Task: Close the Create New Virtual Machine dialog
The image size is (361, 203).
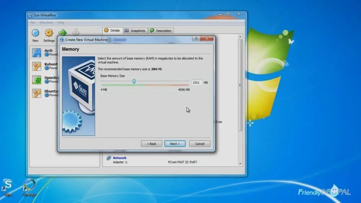Action: point(207,39)
